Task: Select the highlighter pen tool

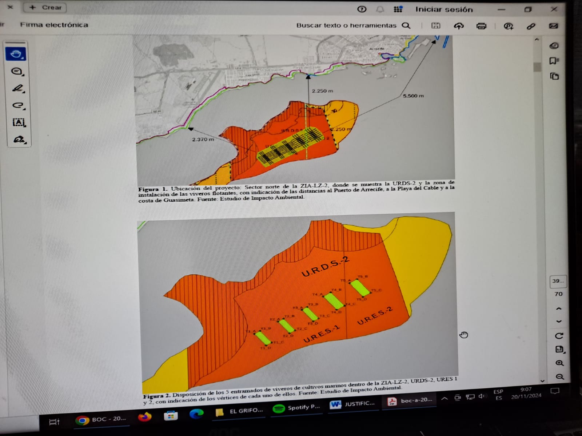Action: (17, 89)
